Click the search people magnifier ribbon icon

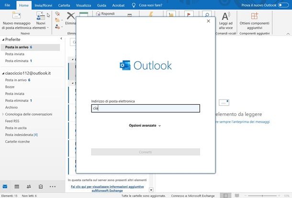pyautogui.click(x=207, y=14)
